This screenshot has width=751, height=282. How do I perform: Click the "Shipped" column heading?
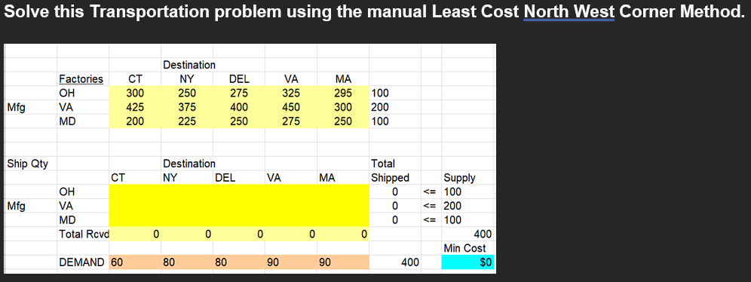tap(391, 178)
